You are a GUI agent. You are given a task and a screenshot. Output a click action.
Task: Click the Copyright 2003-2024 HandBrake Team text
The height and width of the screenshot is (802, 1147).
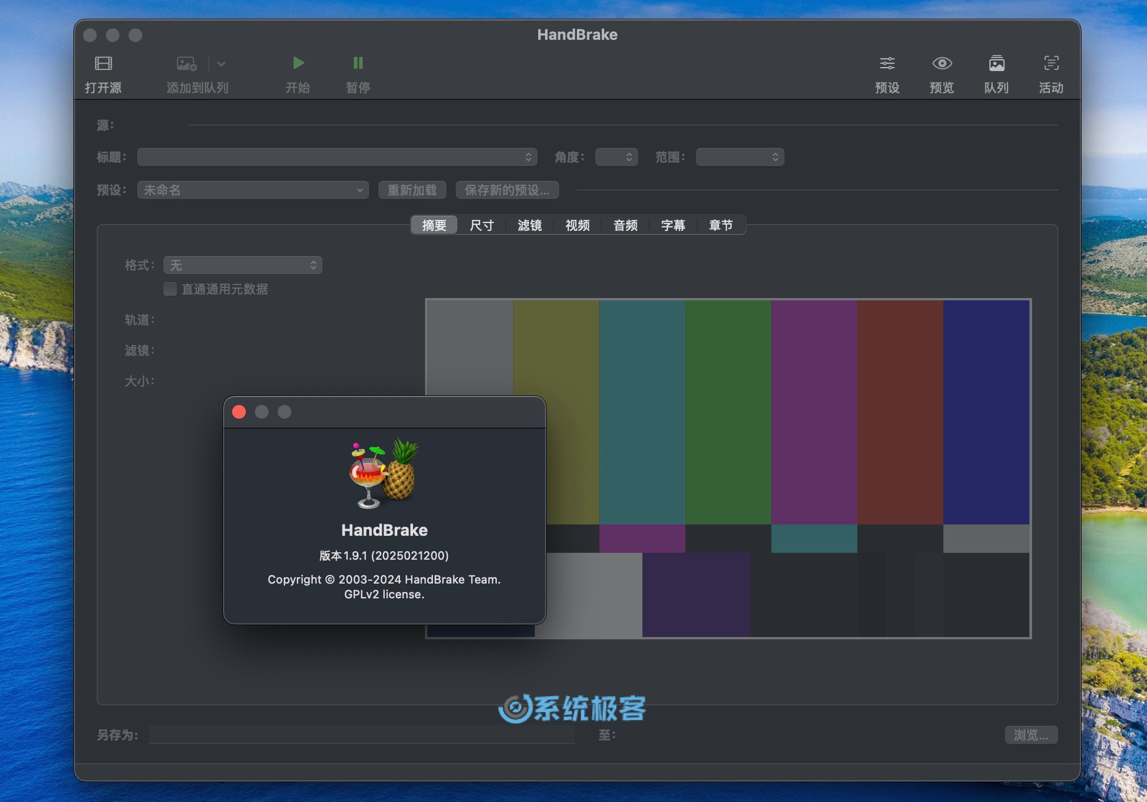click(384, 580)
